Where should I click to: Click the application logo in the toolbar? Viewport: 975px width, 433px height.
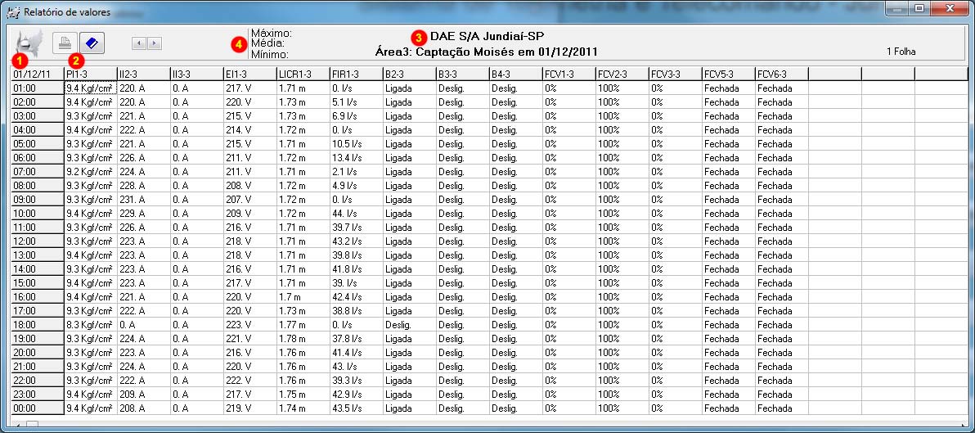30,41
